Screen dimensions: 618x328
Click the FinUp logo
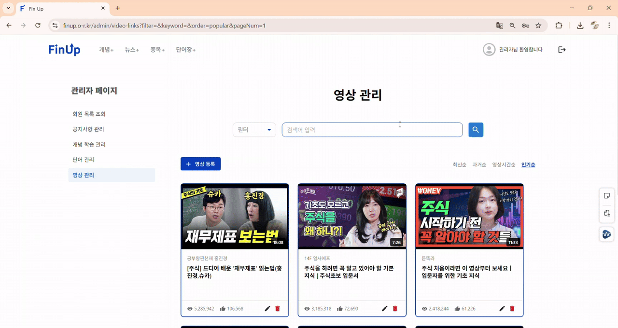tap(64, 49)
